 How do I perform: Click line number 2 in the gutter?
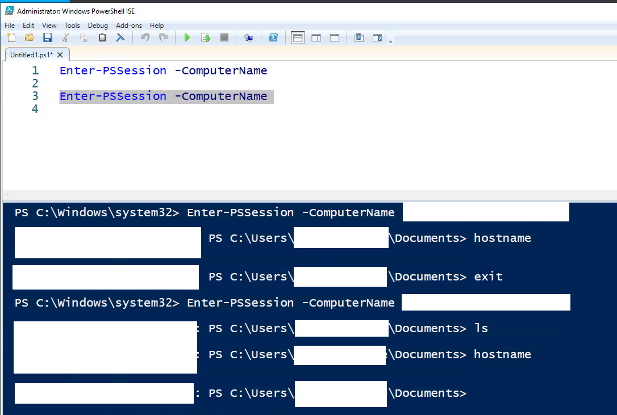[x=35, y=83]
